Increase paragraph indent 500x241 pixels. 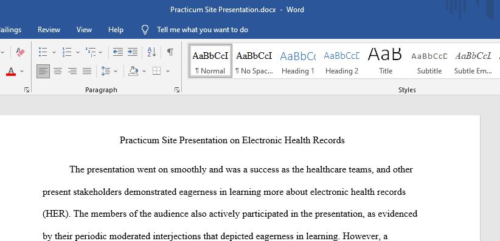(x=133, y=52)
